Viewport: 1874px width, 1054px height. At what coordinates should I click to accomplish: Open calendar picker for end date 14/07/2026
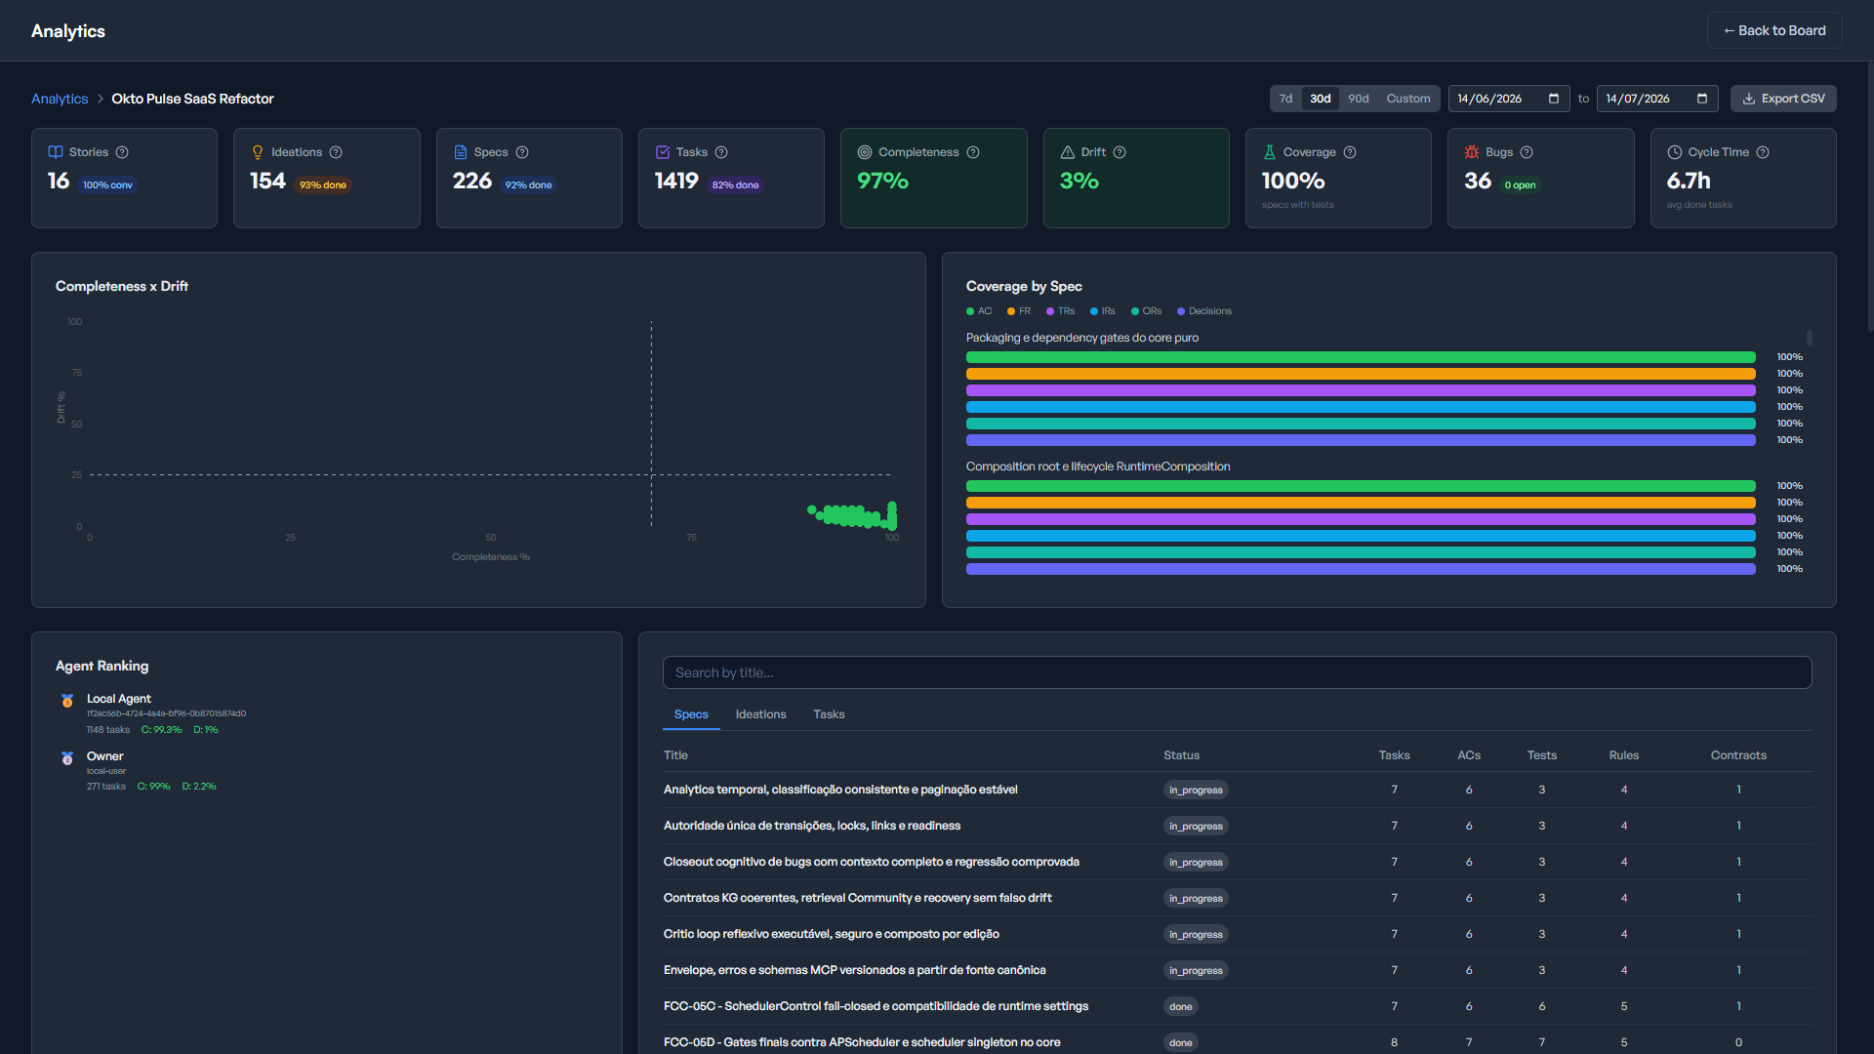1702,99
